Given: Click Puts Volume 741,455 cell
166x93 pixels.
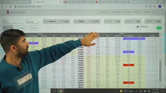Looking at the screenshot, I should (x=117, y=52).
